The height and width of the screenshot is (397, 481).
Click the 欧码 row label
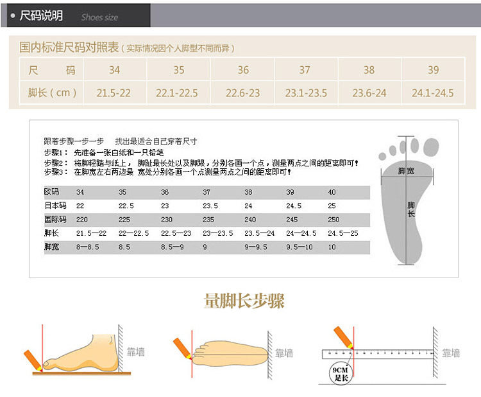pos(51,191)
